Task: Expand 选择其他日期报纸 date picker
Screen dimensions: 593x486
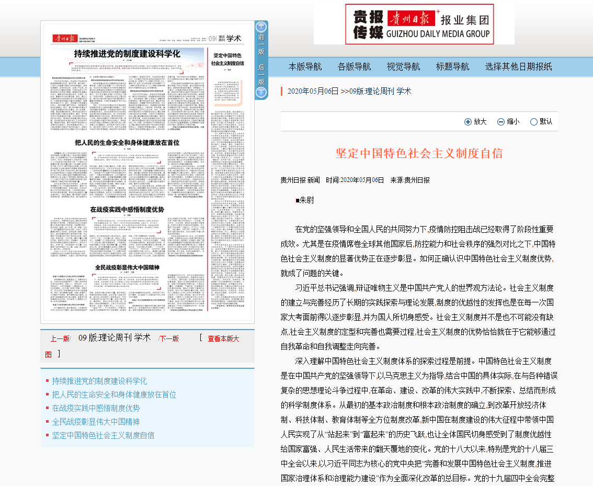Action: pyautogui.click(x=518, y=67)
